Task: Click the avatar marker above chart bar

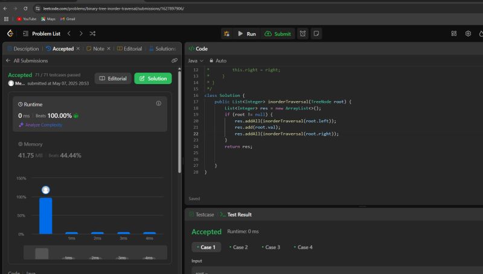Action: (46, 190)
